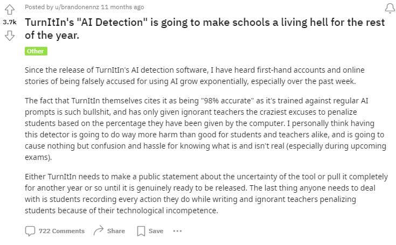Click the speech bubble comments icon
The image size is (396, 245).
30,231
